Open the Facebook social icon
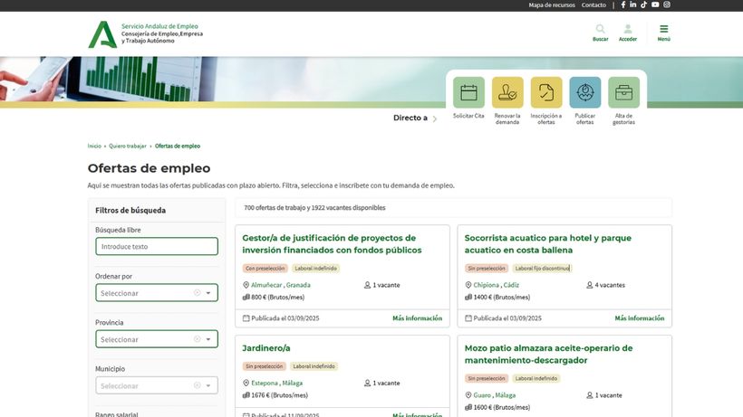Screen dimensions: 743x417 pos(622,5)
